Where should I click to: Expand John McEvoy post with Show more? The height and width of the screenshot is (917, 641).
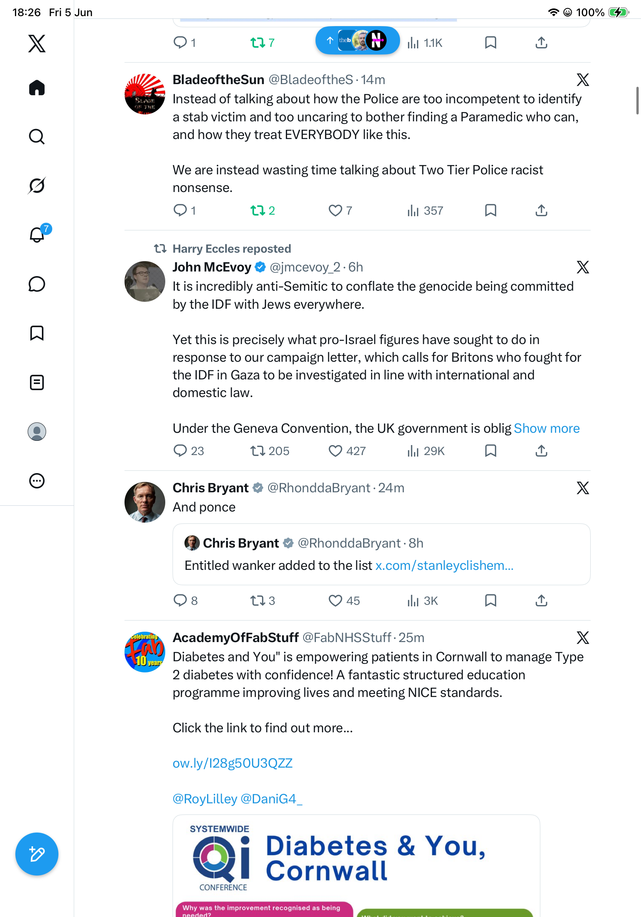546,428
